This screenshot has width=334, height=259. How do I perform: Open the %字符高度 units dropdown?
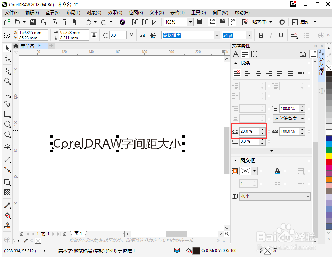point(289,118)
